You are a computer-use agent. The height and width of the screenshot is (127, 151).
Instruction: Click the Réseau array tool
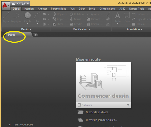pyautogui.click(x=93, y=24)
